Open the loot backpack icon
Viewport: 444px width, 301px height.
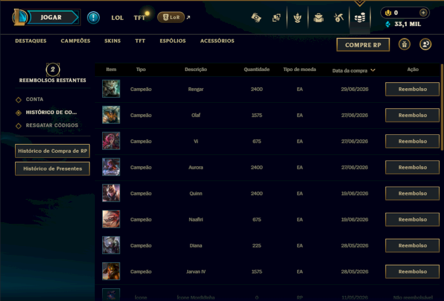point(318,18)
